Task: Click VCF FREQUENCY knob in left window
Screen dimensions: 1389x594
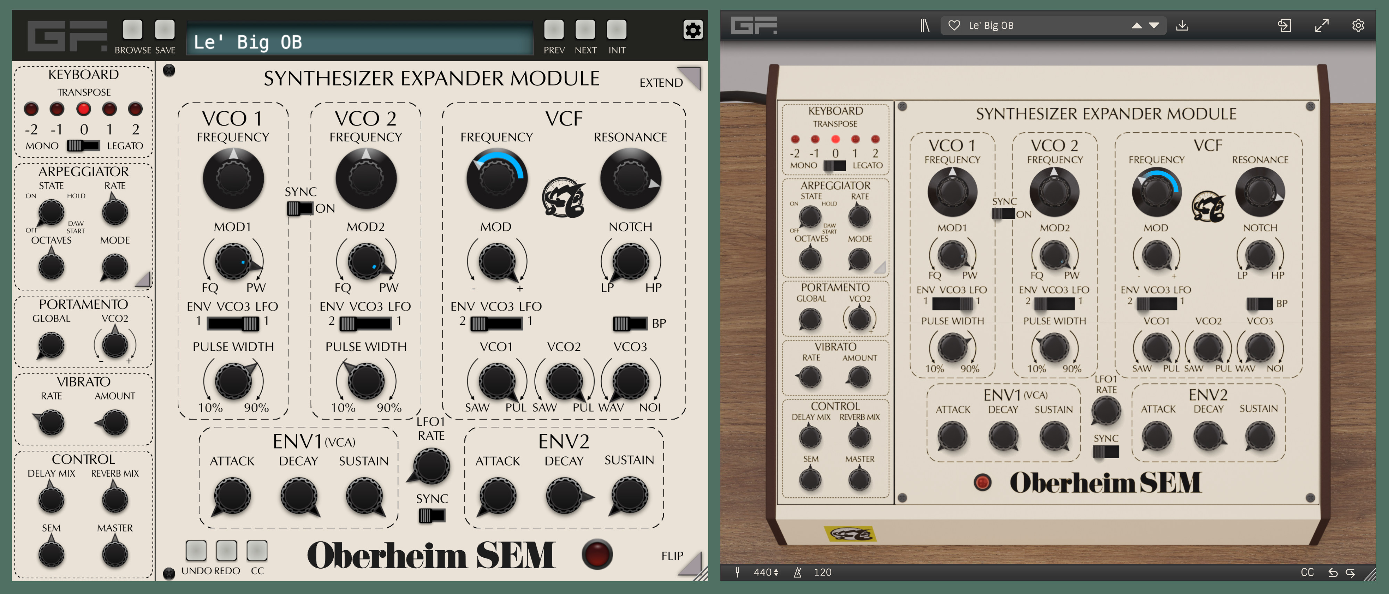Action: [497, 179]
